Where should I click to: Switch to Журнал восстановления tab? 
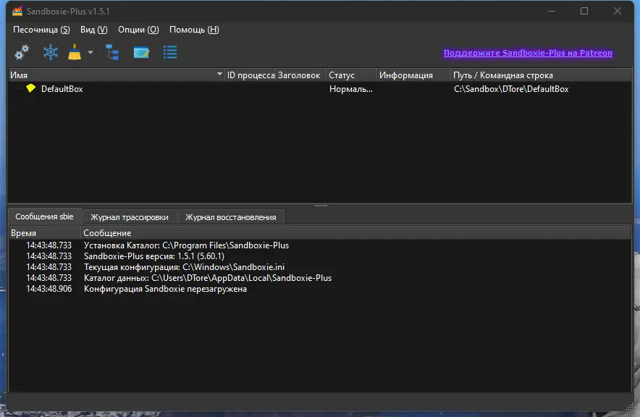231,217
